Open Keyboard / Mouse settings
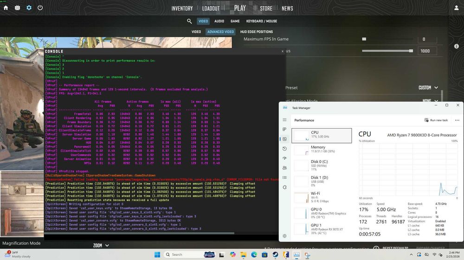 (262, 21)
